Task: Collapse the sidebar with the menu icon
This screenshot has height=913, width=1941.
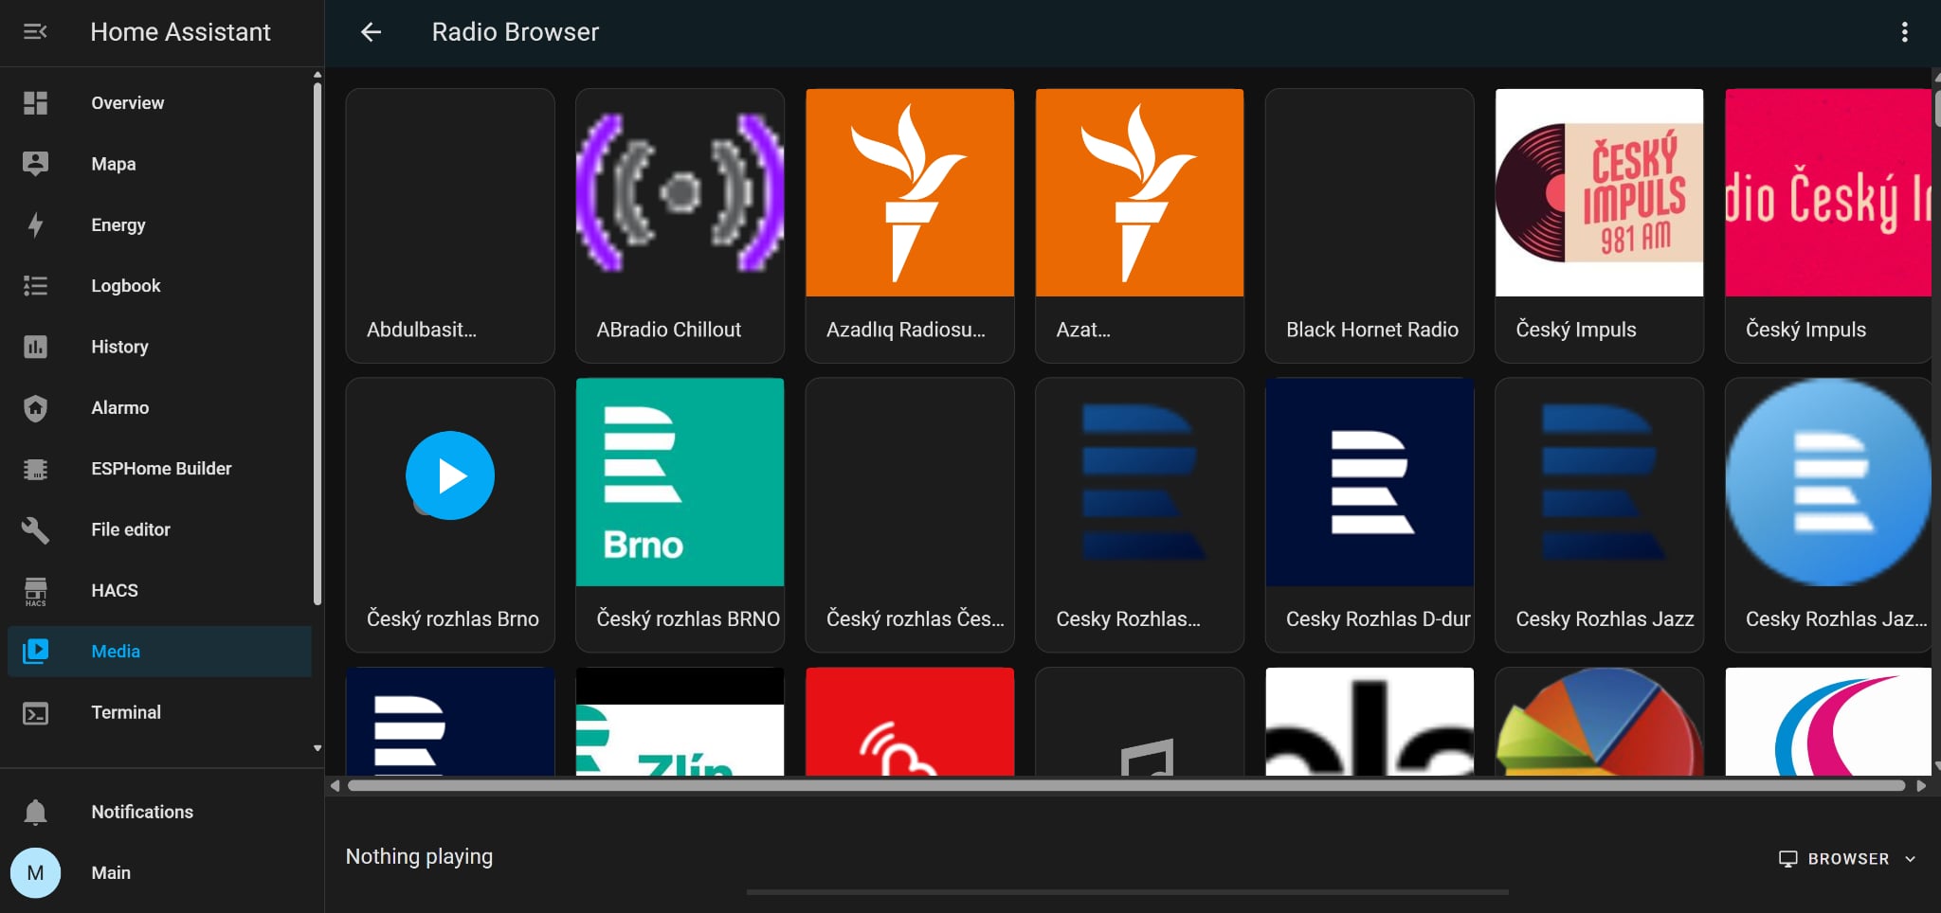Action: [35, 32]
